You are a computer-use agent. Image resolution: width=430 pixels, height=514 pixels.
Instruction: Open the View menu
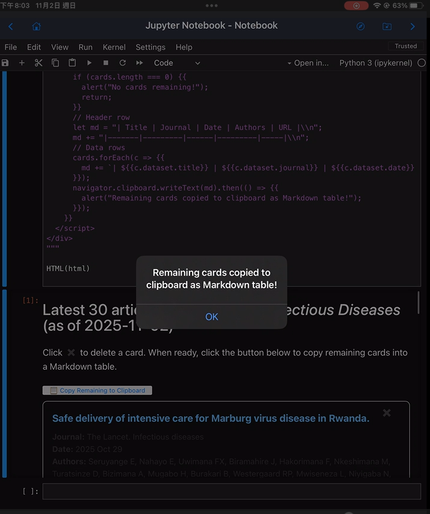coord(59,47)
